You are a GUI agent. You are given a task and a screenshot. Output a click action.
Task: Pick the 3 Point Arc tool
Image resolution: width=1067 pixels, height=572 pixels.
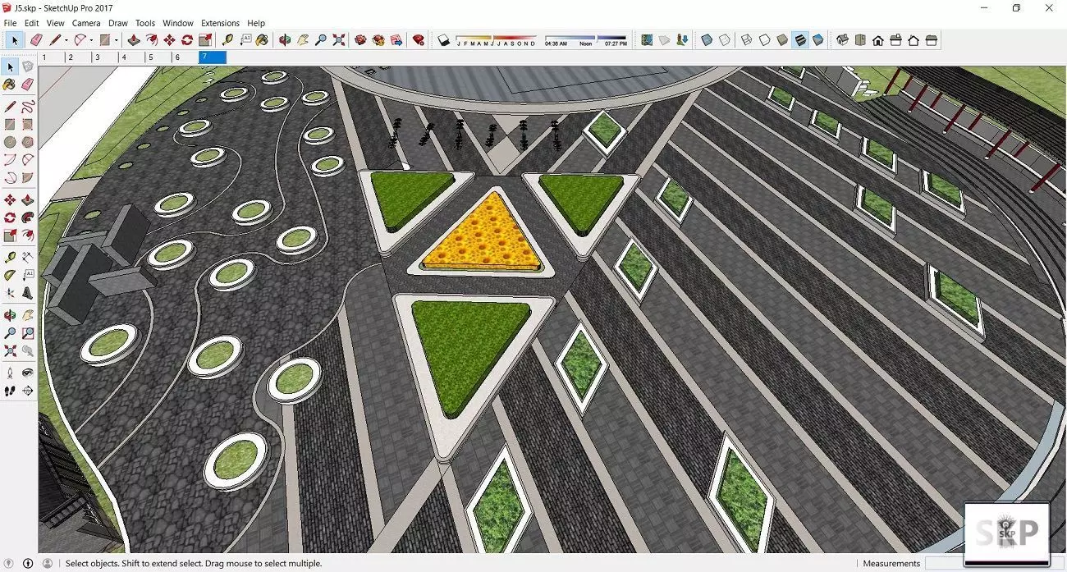coord(10,177)
